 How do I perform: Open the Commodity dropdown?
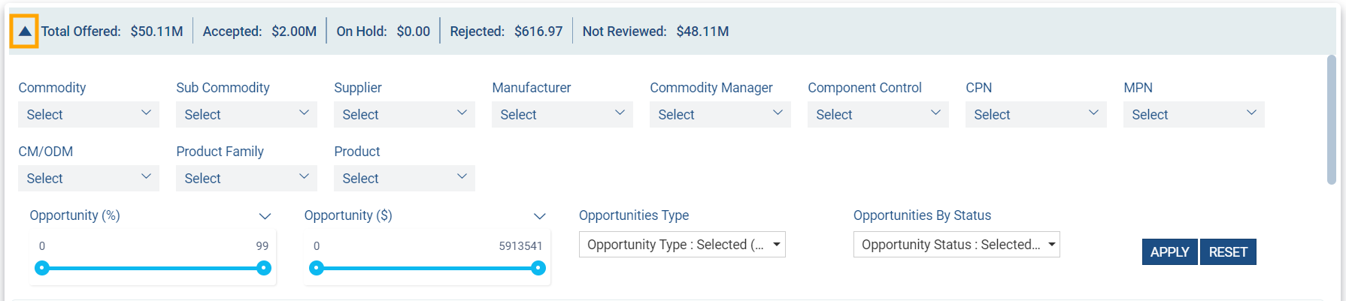point(88,114)
